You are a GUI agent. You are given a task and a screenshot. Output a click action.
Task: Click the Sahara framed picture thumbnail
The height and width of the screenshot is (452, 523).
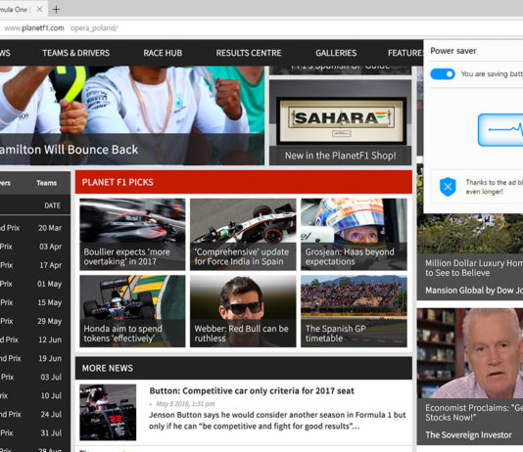point(341,121)
